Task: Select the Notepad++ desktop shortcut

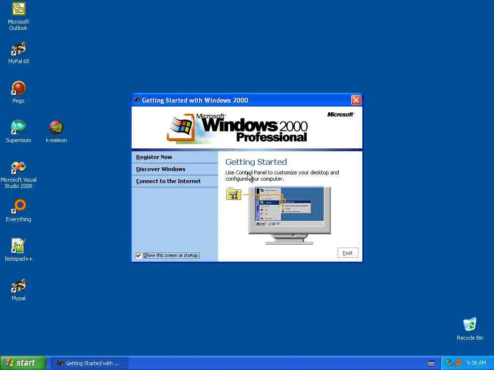Action: pos(19,250)
